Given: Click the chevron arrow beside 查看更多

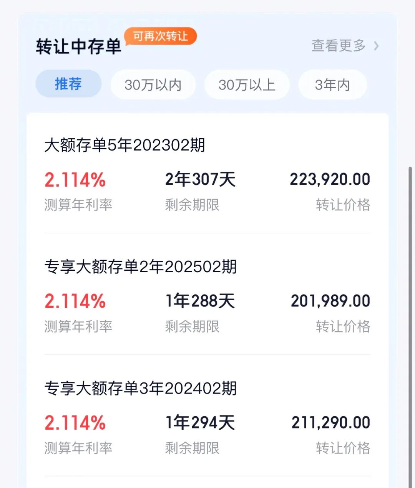Looking at the screenshot, I should [376, 46].
